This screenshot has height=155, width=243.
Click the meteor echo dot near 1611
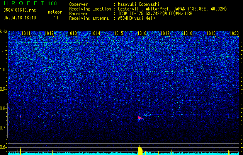click(20, 116)
